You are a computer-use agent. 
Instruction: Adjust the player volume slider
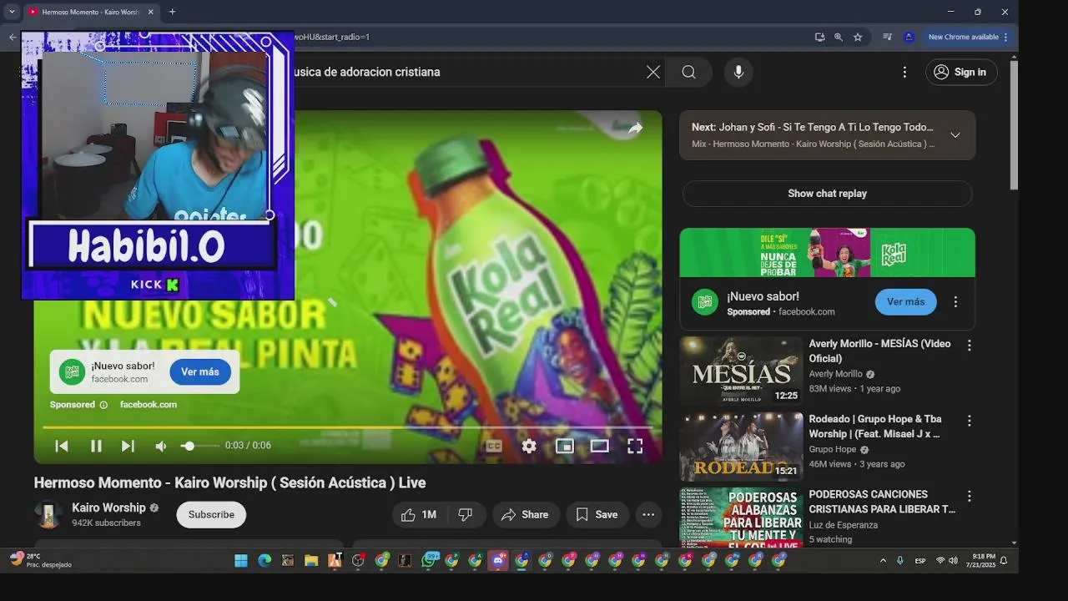pyautogui.click(x=200, y=446)
